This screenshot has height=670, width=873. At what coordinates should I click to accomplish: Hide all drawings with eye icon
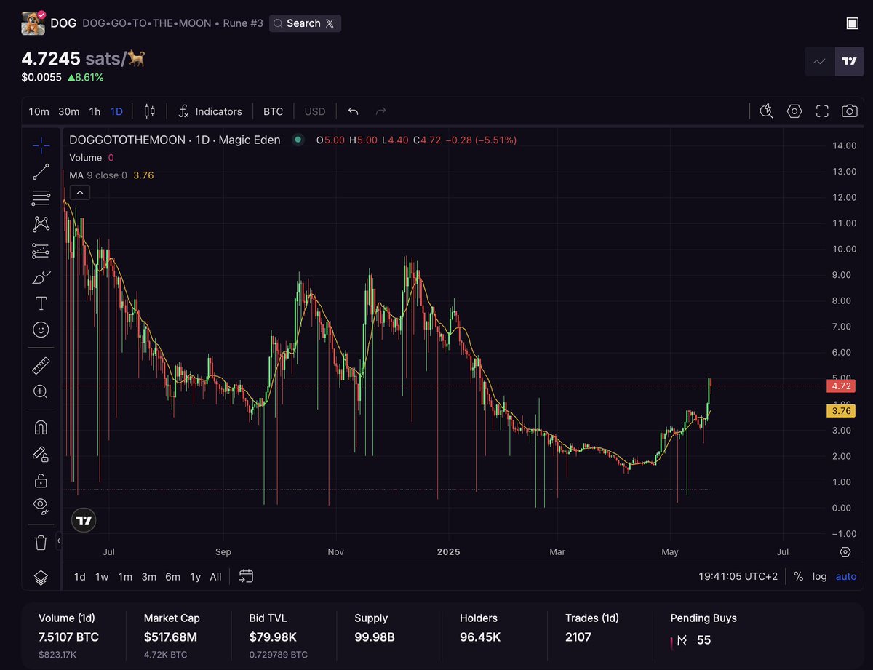pos(41,506)
